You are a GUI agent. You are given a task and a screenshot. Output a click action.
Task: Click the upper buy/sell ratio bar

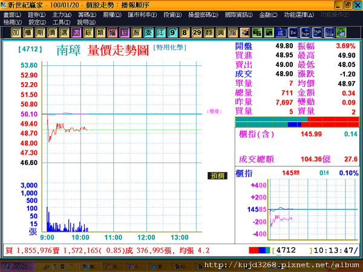pos(297,119)
